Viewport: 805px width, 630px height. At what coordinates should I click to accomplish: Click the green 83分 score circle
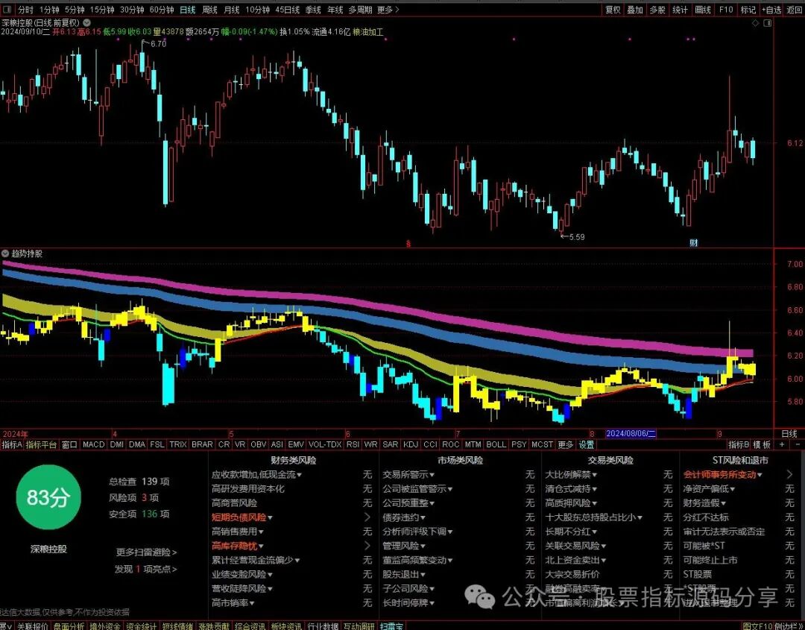48,497
